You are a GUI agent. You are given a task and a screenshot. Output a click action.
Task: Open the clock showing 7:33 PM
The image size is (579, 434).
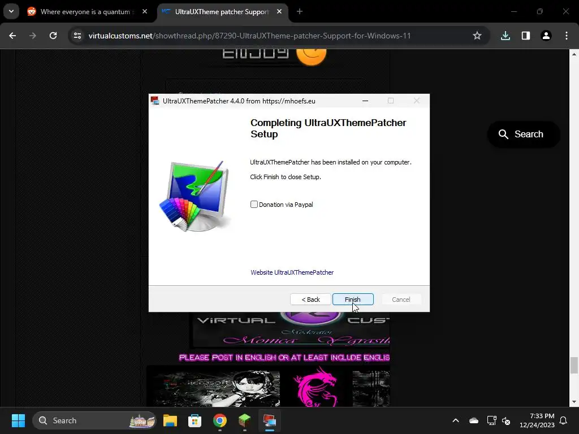537,420
